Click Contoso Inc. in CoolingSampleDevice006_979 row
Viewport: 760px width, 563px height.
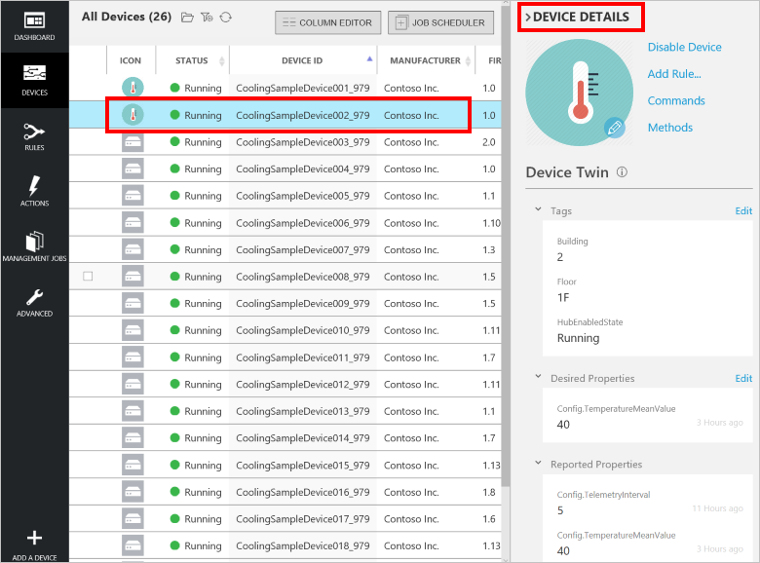[x=411, y=223]
